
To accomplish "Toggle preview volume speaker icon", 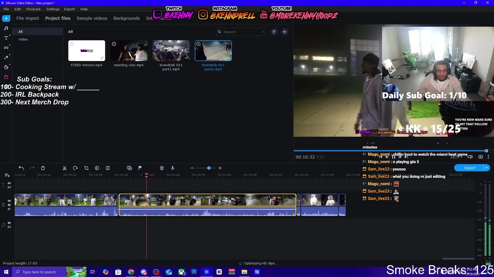I will [470, 157].
